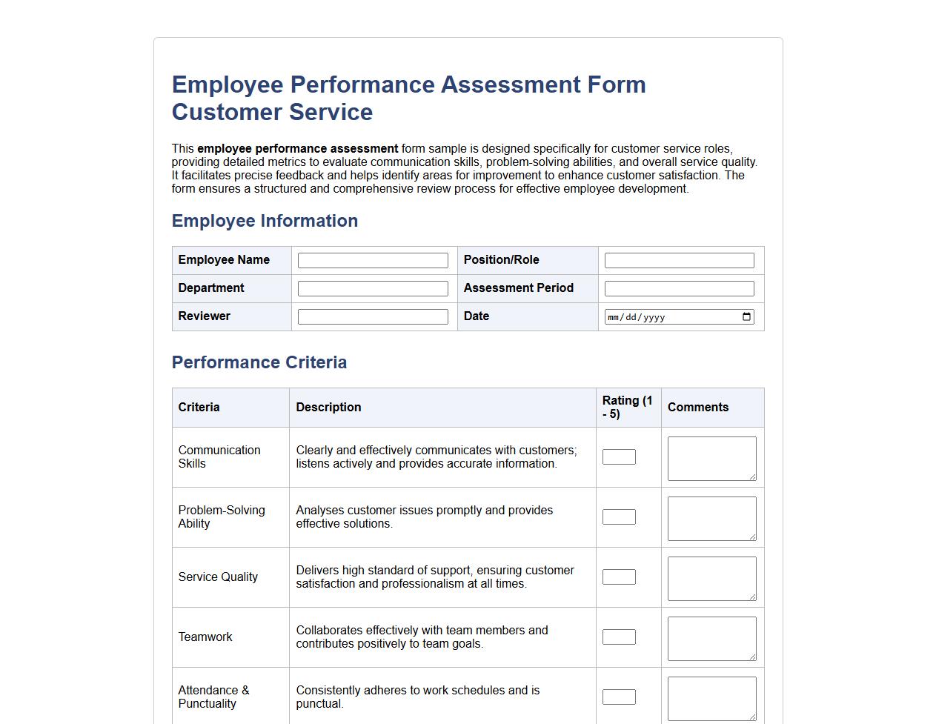Open the date picker calendar icon
Viewport: 936px width, 724px height.
tap(746, 316)
